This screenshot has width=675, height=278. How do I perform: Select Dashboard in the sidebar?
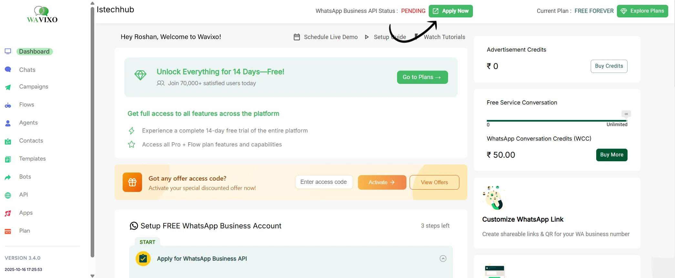click(x=34, y=52)
